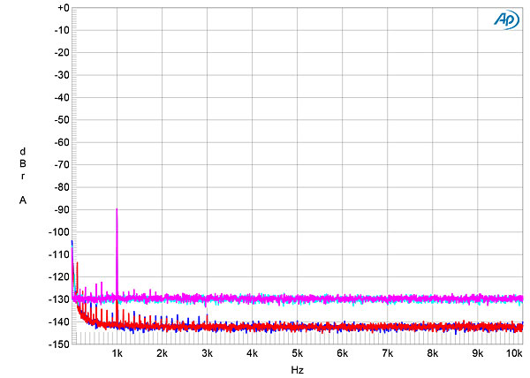
Task: Click the 4k frequency axis label
Action: point(252,353)
